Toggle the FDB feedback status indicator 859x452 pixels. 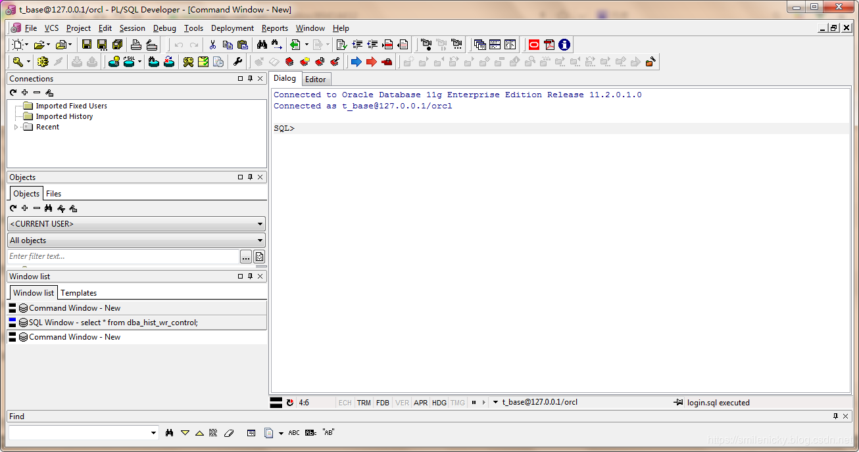(383, 403)
